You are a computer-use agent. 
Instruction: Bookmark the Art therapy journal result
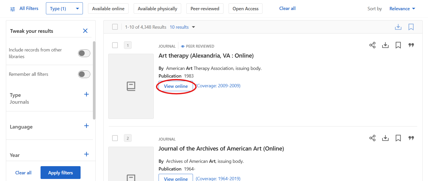tap(398, 45)
